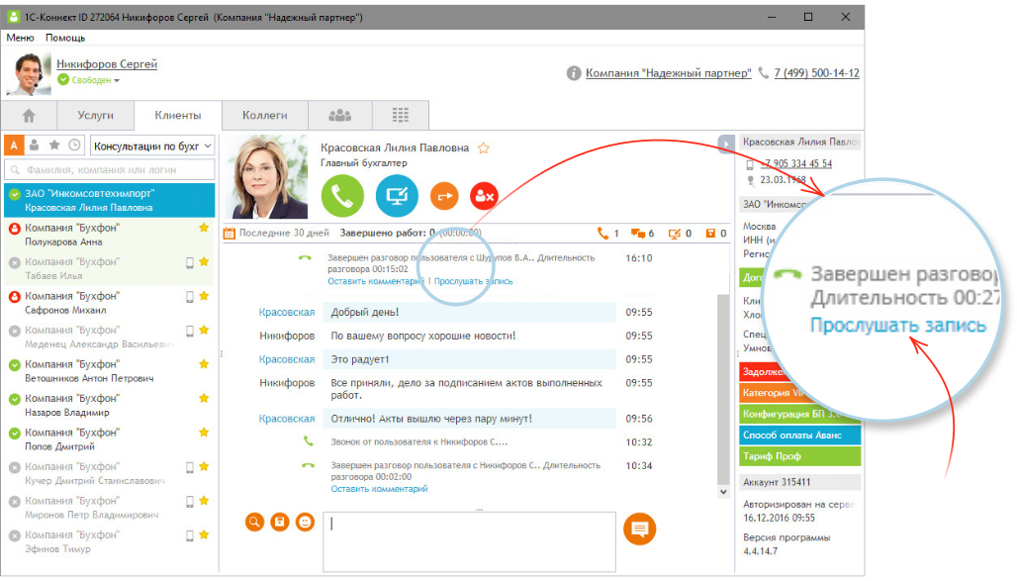Screen dimensions: 1017x581
Task: Click mobile device icon for Кучер Дмитрий
Action: point(189,467)
